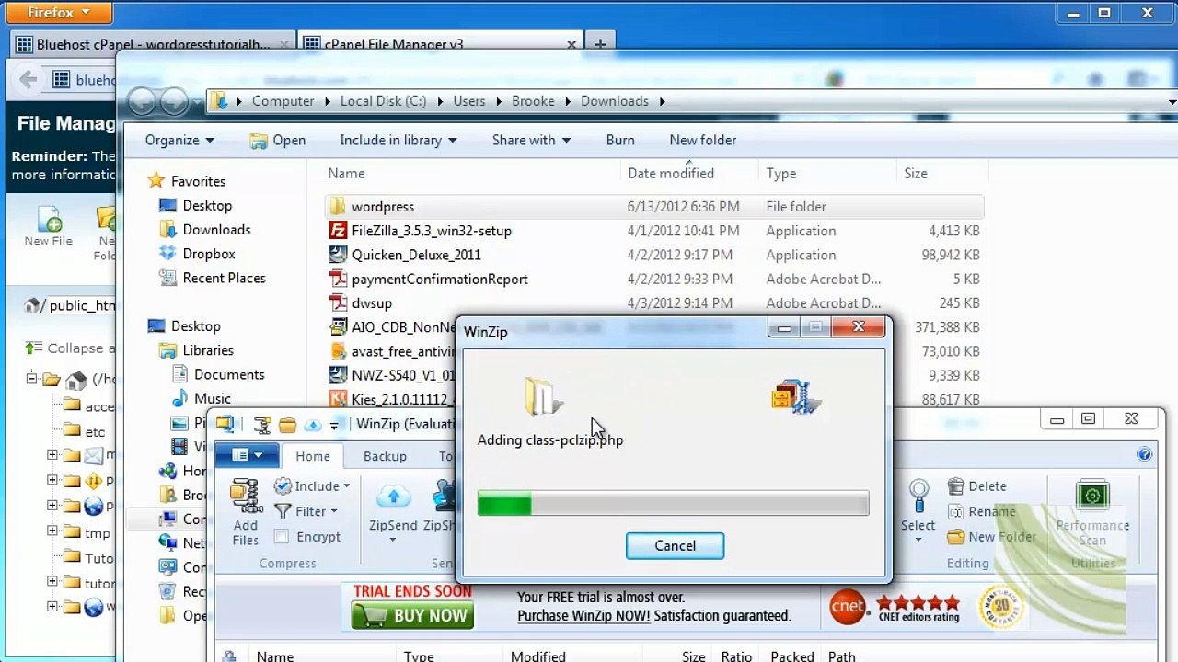Click the Explorer back navigation arrow

(142, 101)
